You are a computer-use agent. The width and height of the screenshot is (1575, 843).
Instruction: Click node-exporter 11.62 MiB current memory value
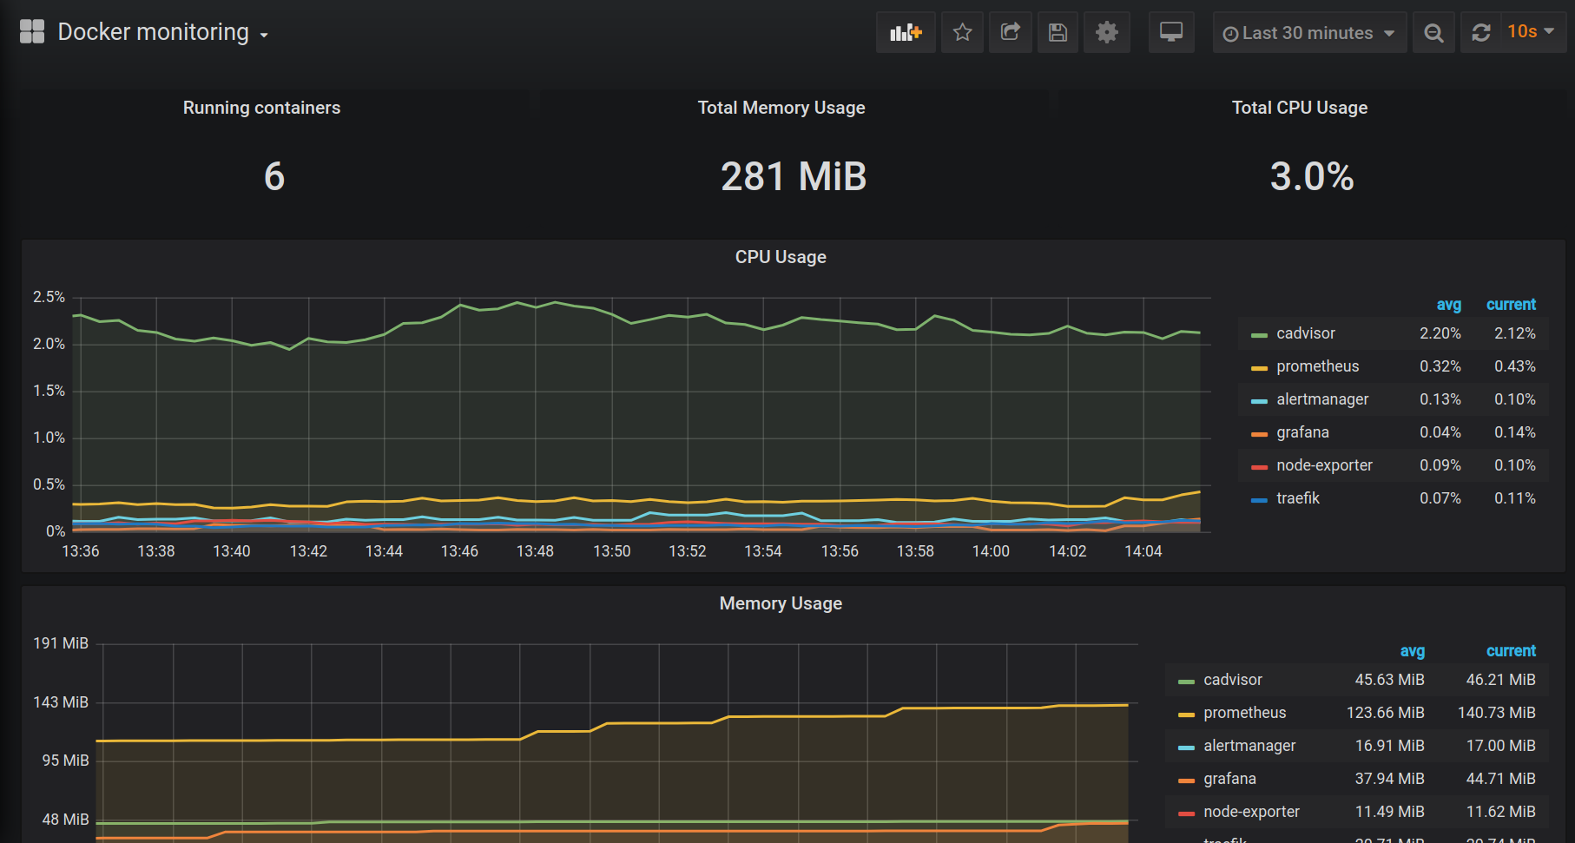(x=1500, y=812)
